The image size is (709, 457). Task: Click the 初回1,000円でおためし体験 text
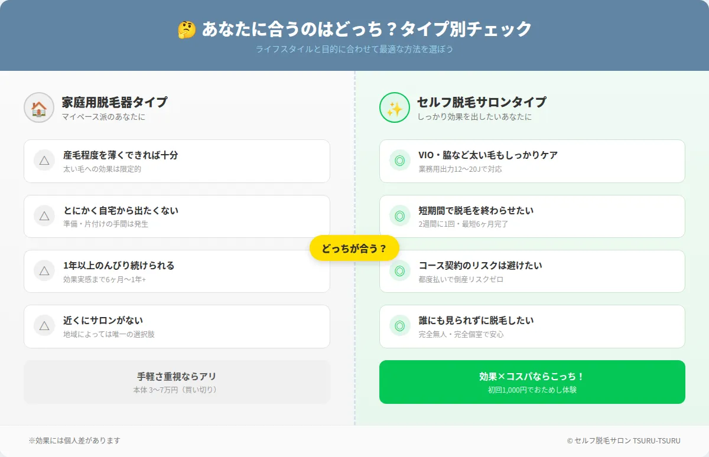[x=532, y=390]
